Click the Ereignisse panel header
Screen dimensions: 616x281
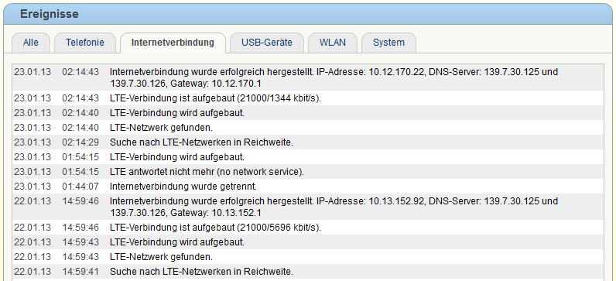308,14
